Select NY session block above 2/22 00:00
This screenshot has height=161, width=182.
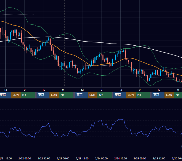28,95
